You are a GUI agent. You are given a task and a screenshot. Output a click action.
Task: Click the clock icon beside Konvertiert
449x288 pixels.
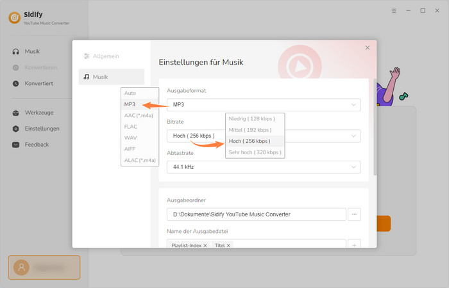(x=16, y=84)
